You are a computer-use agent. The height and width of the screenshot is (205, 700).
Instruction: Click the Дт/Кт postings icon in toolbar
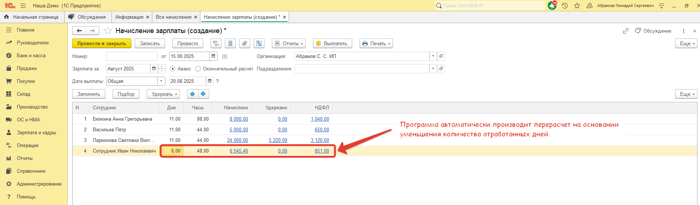216,43
